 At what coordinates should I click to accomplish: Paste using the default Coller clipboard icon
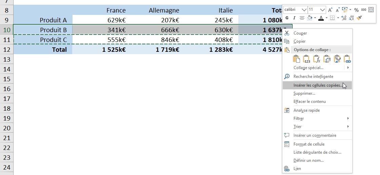point(296,59)
